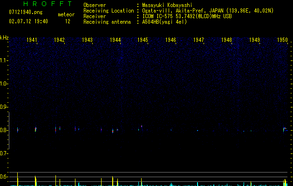Click the 1942 time marker
This screenshot has height=186, width=293.
pos(59,40)
